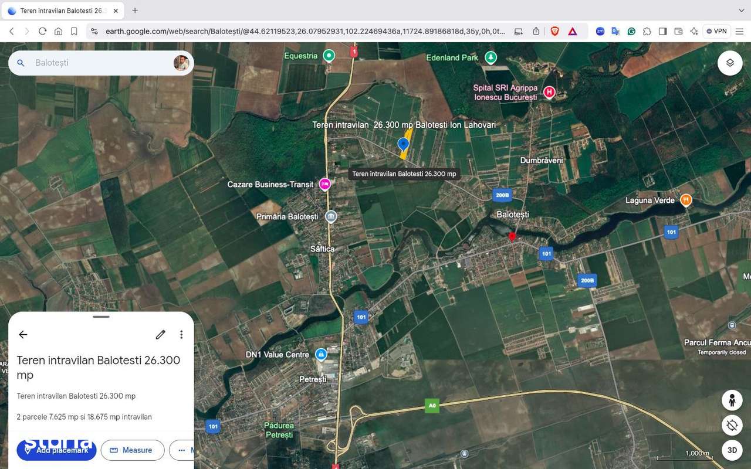Image resolution: width=751 pixels, height=469 pixels.
Task: Toggle the browser sidebar icon
Action: click(664, 31)
